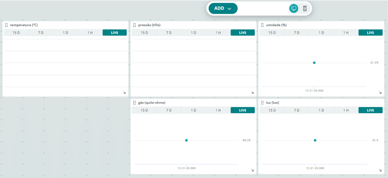
Task: Select 7 D range in umidade widget
Action: 297,33
